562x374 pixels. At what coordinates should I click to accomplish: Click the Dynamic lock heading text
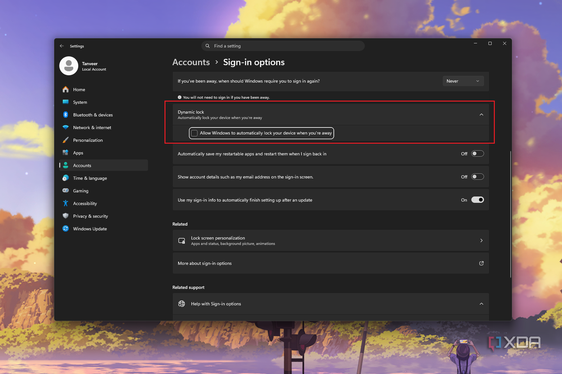(x=191, y=112)
